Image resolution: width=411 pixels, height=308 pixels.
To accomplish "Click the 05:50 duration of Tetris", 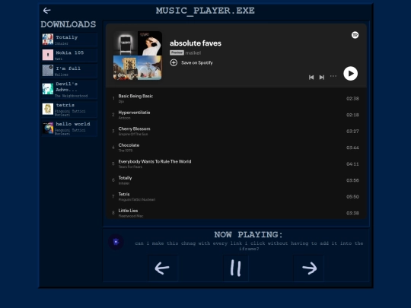I will 352,197.
